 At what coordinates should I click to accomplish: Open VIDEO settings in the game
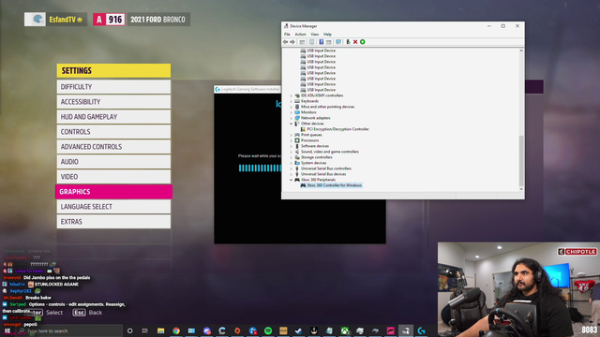click(x=113, y=177)
